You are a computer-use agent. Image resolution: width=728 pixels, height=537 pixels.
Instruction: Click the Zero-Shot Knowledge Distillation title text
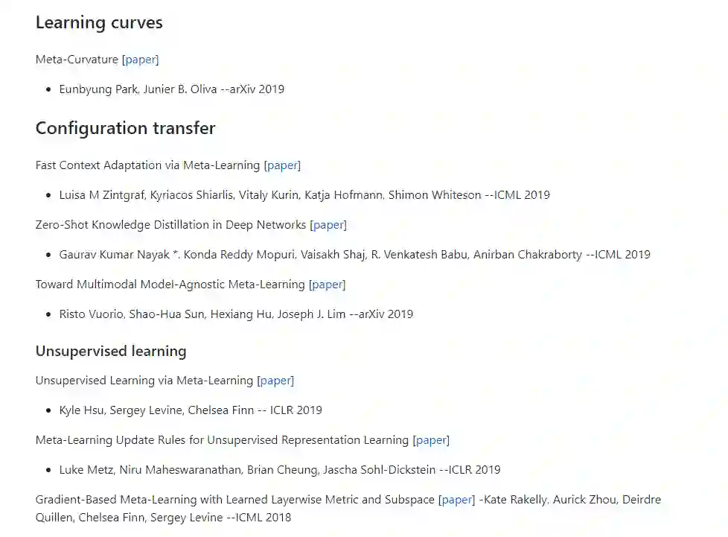click(170, 225)
